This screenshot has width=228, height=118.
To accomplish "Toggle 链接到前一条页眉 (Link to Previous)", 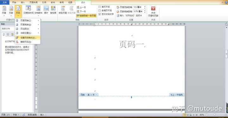I will 86,16.
